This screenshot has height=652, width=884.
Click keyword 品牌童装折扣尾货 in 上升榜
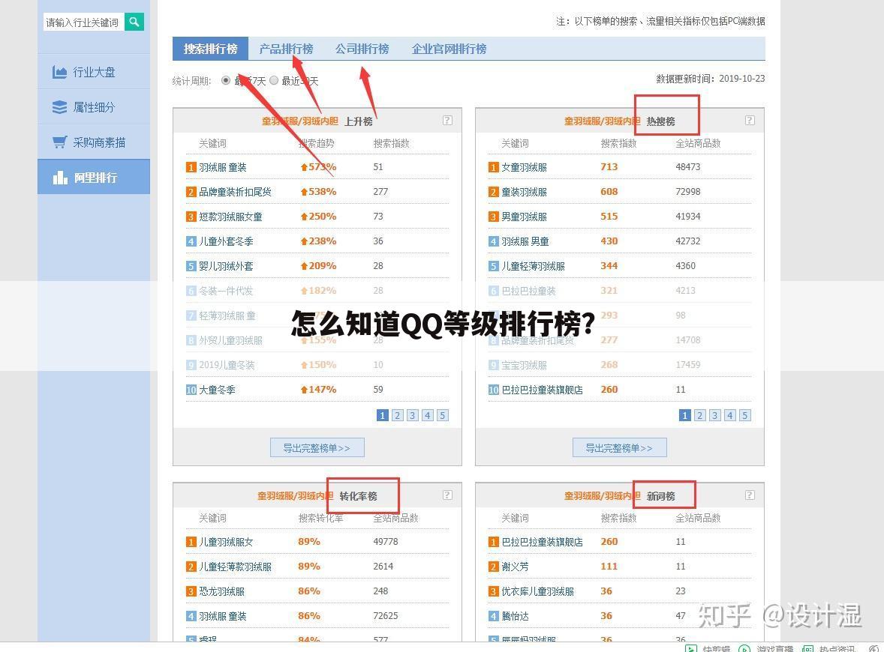coord(235,192)
